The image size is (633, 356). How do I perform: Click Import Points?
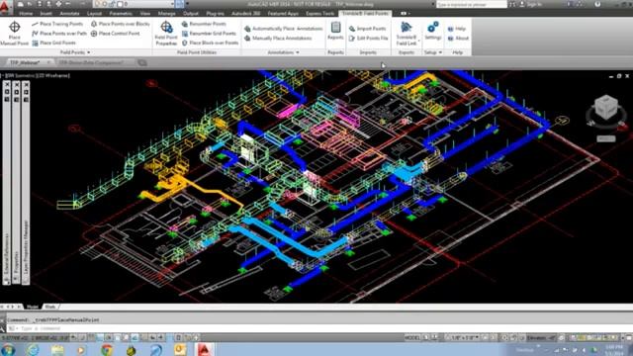pos(367,29)
